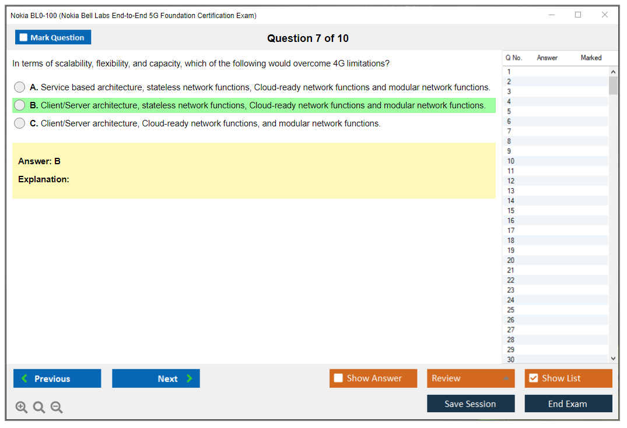Select question 25 row in list
Image resolution: width=627 pixels, height=428 pixels.
511,310
